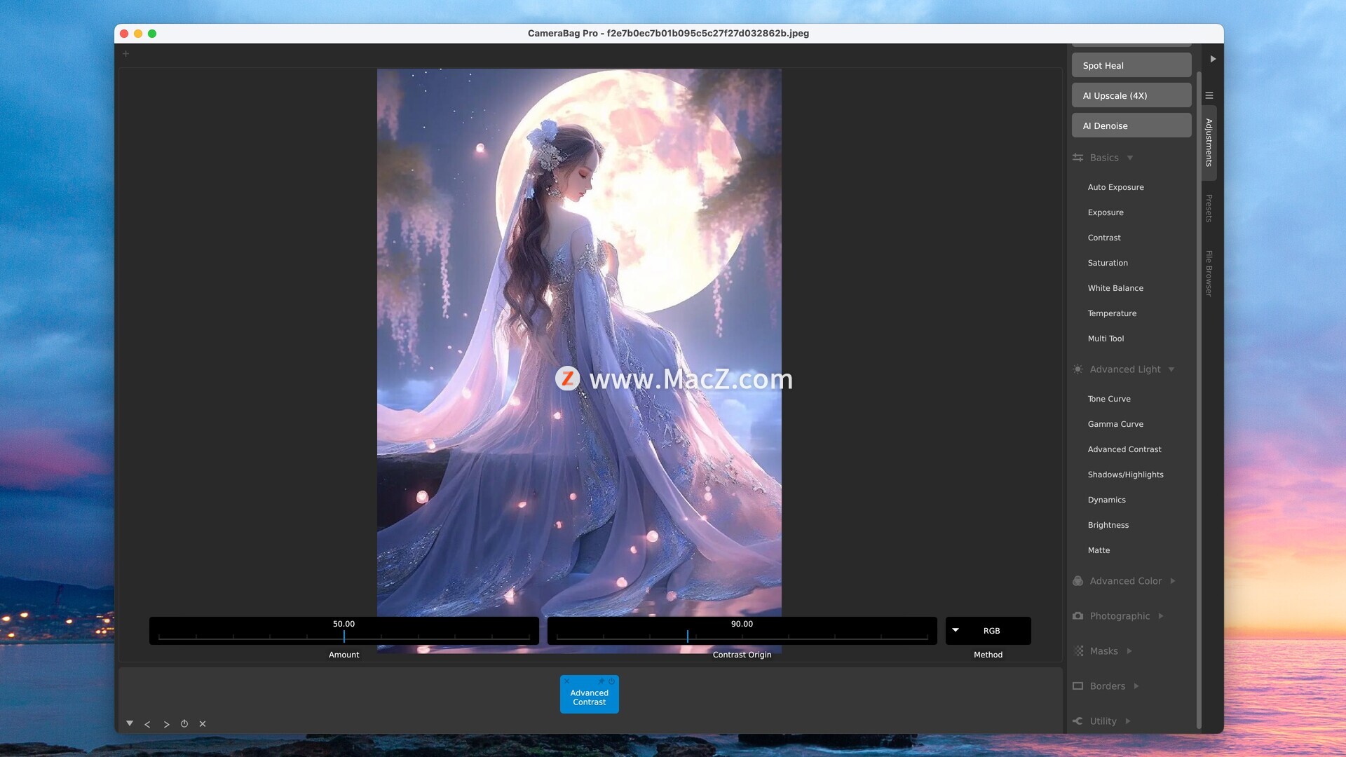Expand the Borders section arrow
Screen dimensions: 1346x757
coord(1136,686)
